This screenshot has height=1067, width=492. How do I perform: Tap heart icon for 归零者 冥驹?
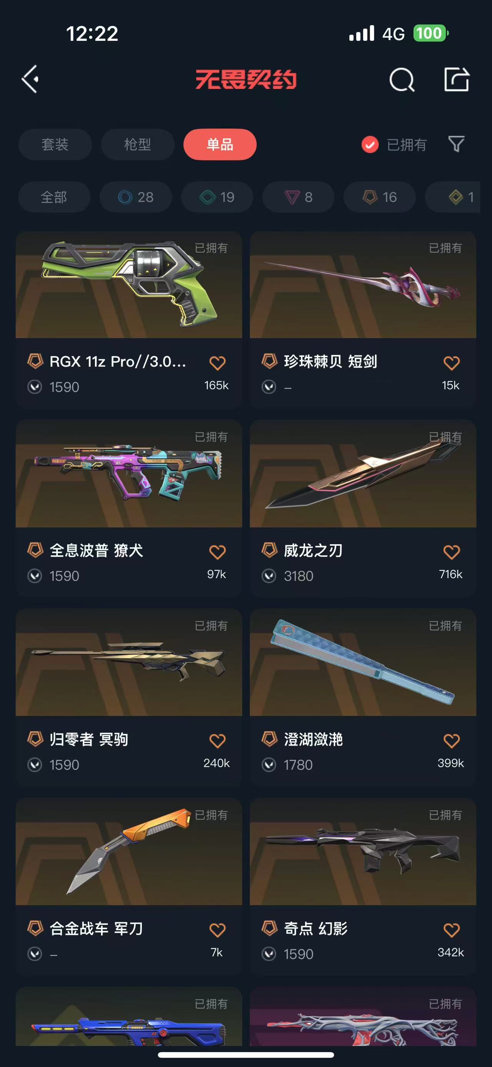point(217,740)
